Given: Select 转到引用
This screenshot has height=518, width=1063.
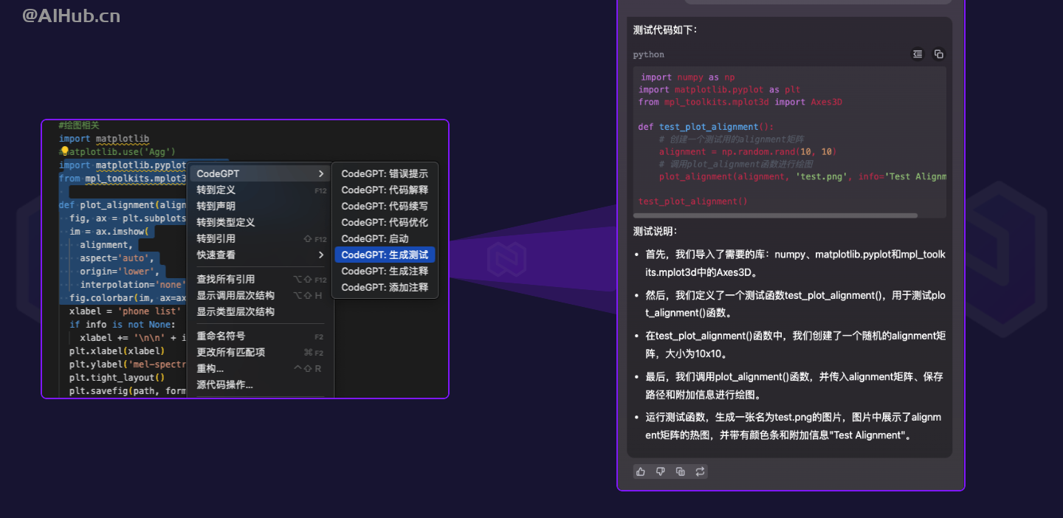Looking at the screenshot, I should 261,238.
